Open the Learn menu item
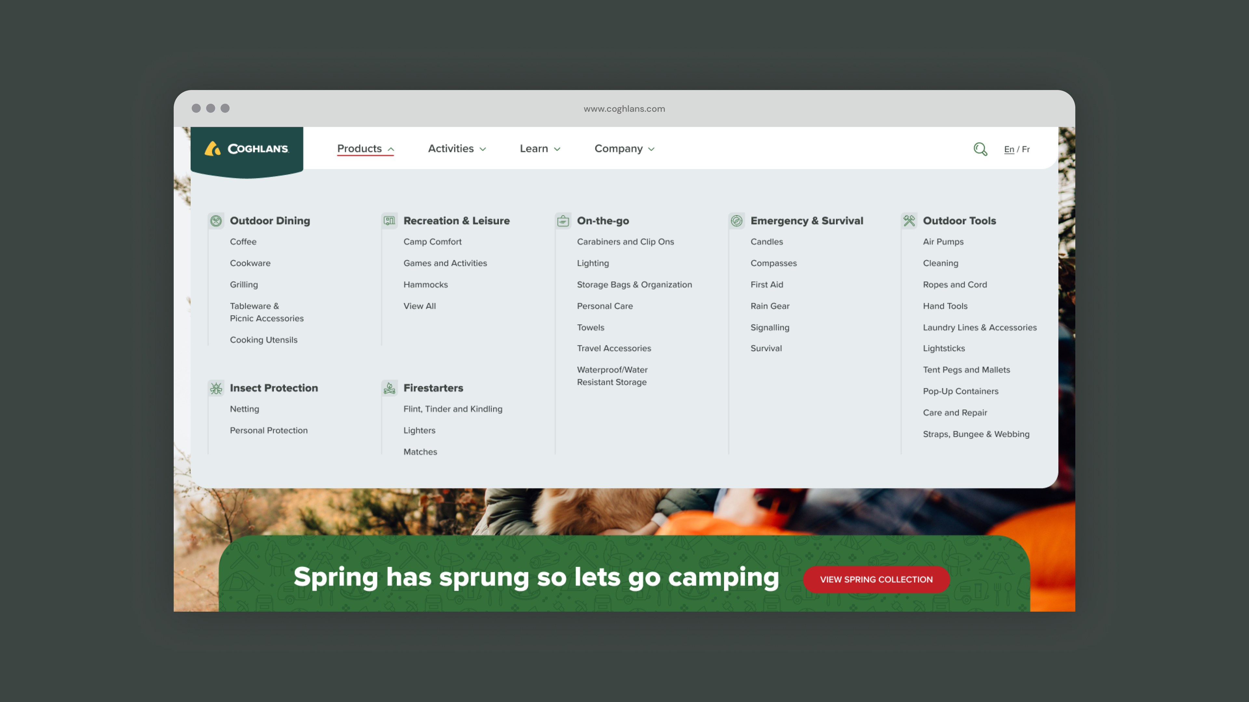 click(x=534, y=149)
